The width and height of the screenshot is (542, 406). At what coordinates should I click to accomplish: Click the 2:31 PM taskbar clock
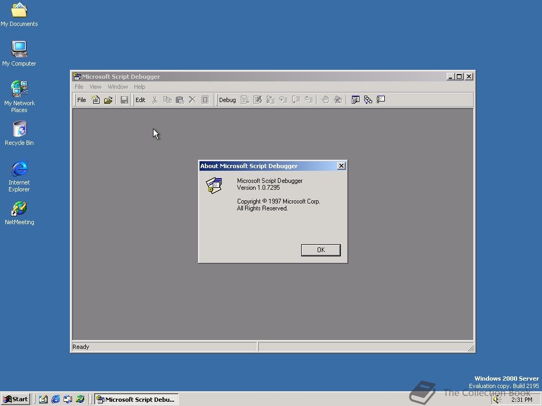point(521,400)
